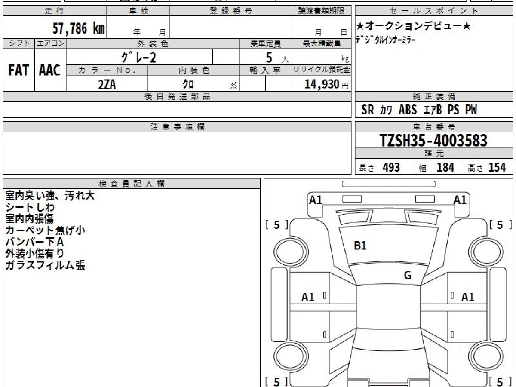Image resolution: width=516 pixels, height=387 pixels.
Task: Click the 検査員記入欄 header
Action: pyautogui.click(x=132, y=184)
